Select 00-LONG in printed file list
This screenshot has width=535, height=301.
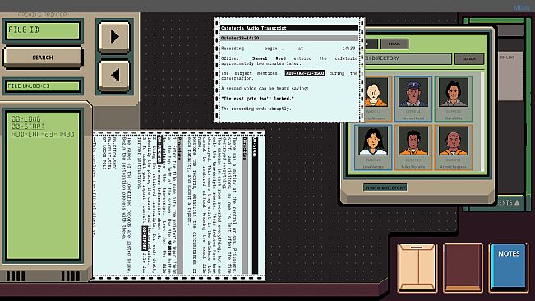(26, 118)
